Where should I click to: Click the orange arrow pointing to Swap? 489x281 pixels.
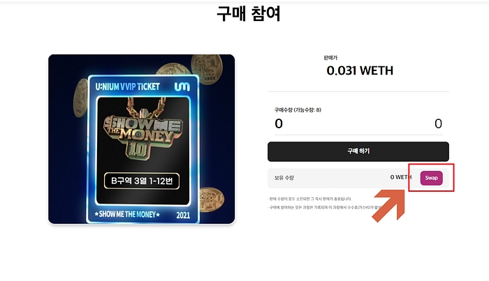click(388, 206)
